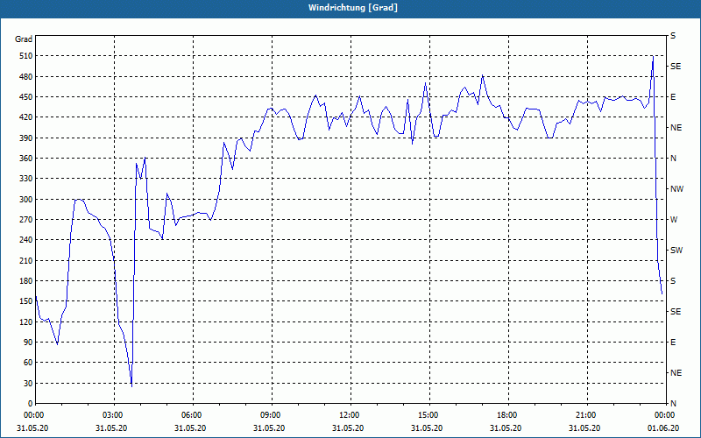Select the 18:00 time axis label
Viewport: 701px width, 438px height.
click(508, 415)
